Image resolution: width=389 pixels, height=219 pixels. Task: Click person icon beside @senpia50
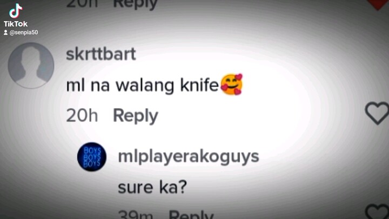[5, 32]
